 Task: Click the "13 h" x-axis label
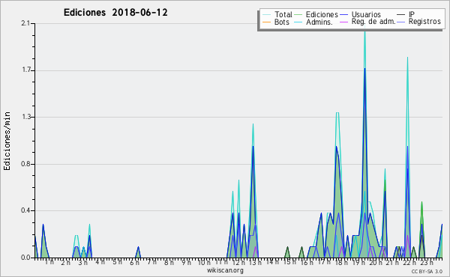pyautogui.click(x=255, y=262)
